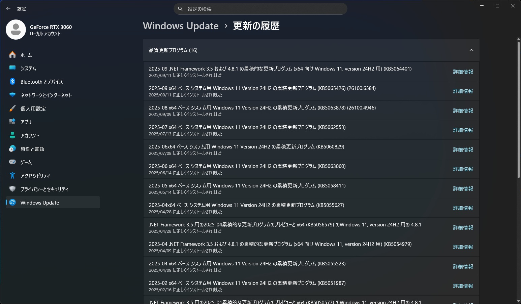Open 詳細情報 for KB5065426 update

coord(463,91)
